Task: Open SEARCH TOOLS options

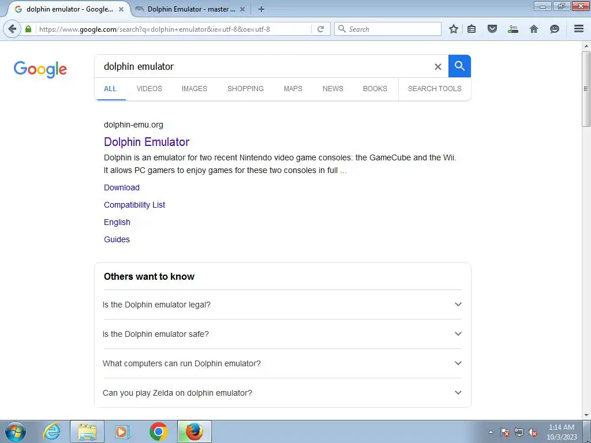Action: pyautogui.click(x=435, y=88)
